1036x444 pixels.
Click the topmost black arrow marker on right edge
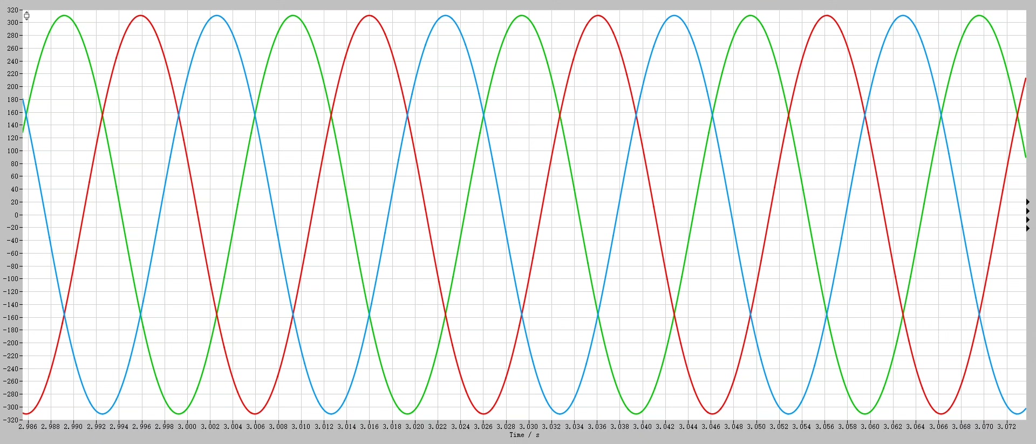(x=1028, y=202)
